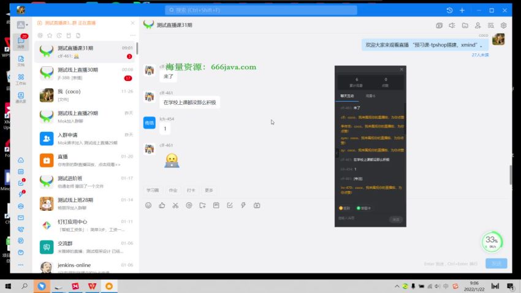Open group settings gear icon
Image resolution: width=521 pixels, height=293 pixels.
[x=503, y=26]
